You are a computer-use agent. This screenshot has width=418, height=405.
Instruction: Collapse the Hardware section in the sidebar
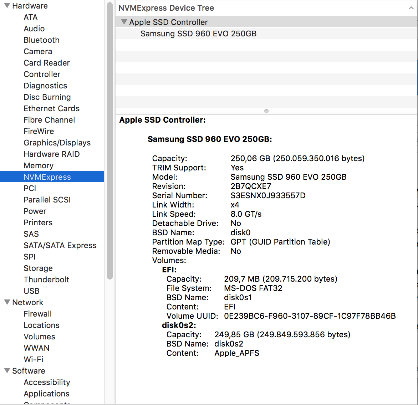pos(6,6)
